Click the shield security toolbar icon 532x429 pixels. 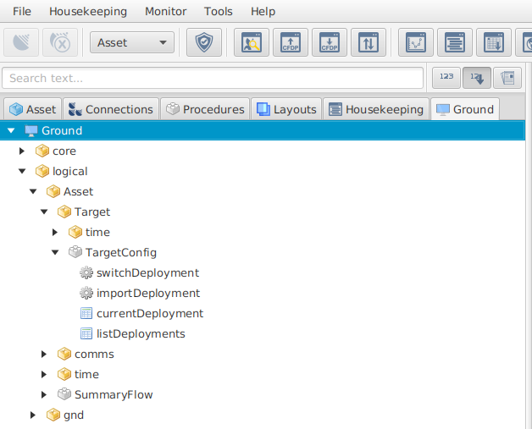[x=203, y=42]
